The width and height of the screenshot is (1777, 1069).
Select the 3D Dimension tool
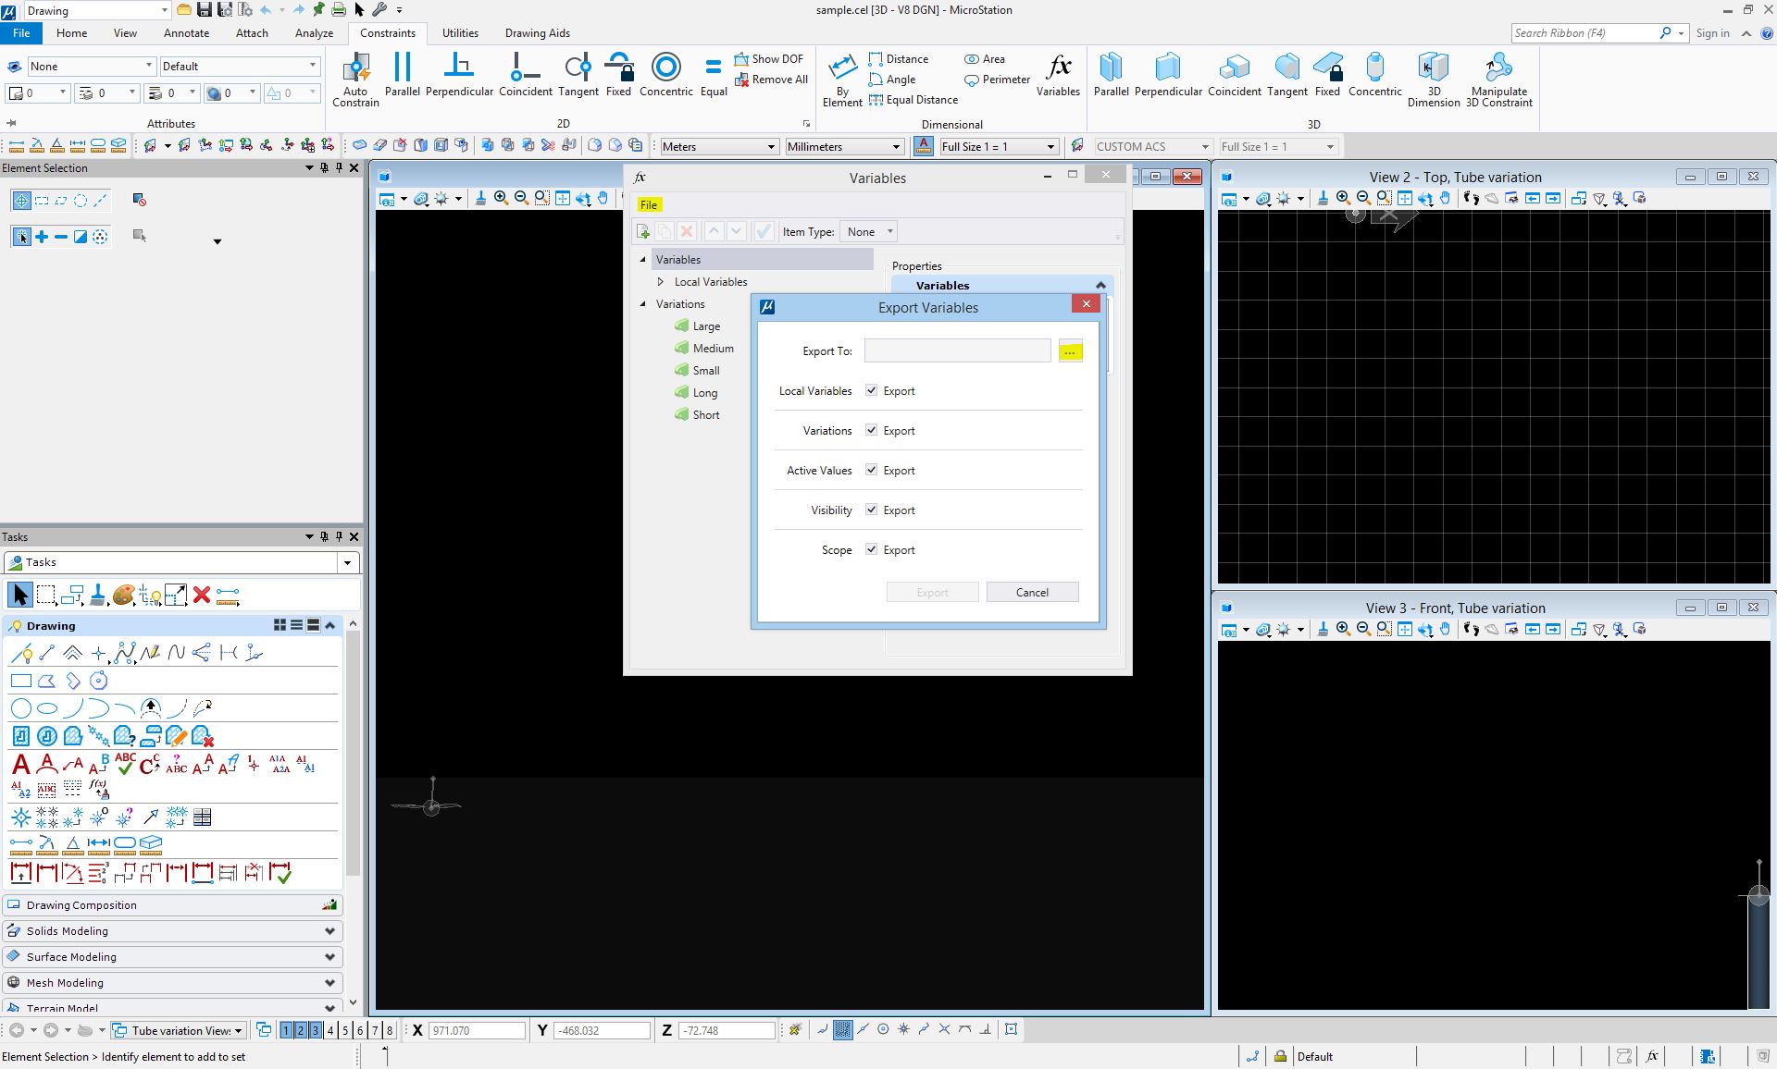(1433, 79)
